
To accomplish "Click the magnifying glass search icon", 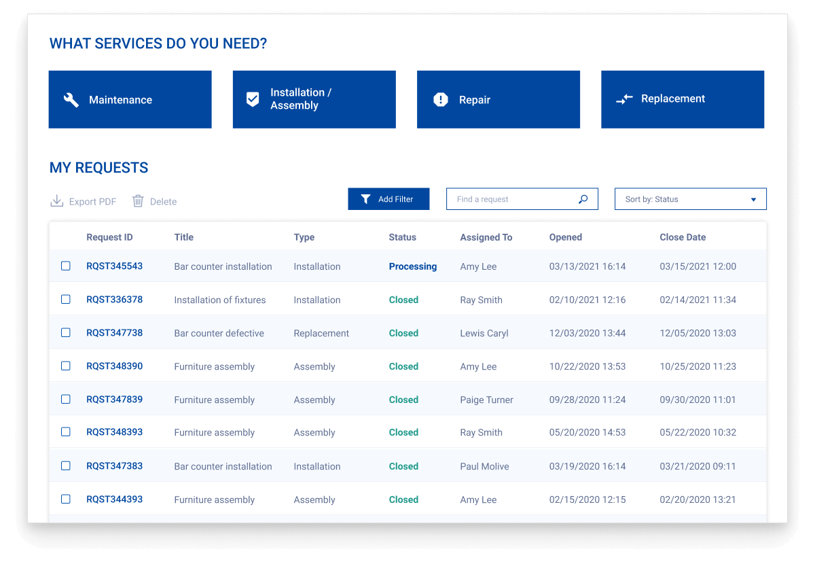I will [583, 199].
